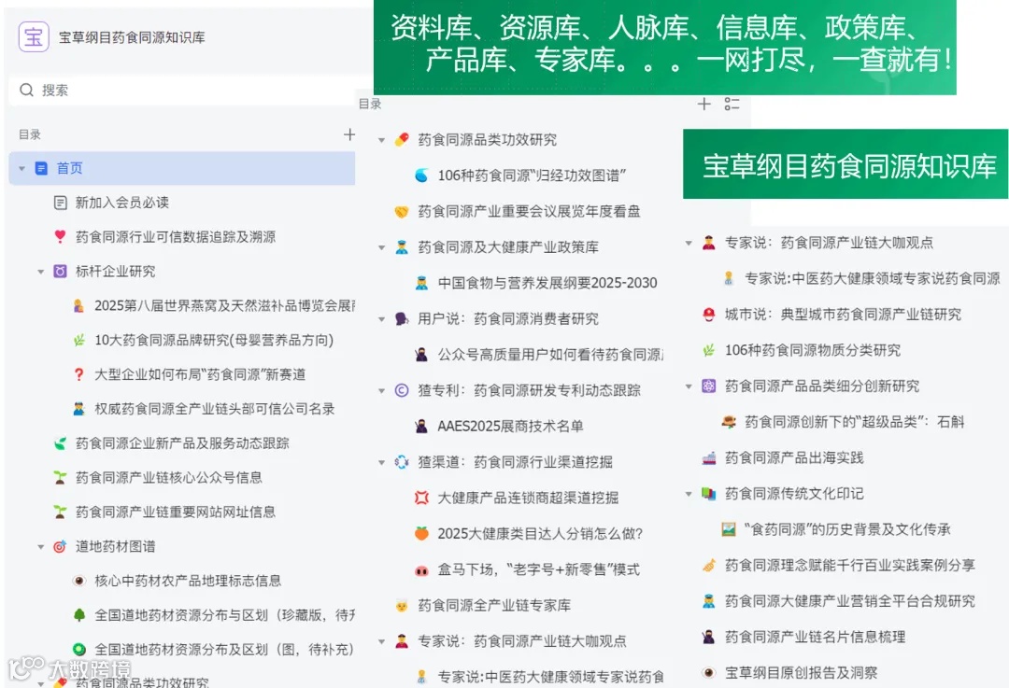
Task: Click the pill icon of 药食同源品类功效研究
Action: 402,139
